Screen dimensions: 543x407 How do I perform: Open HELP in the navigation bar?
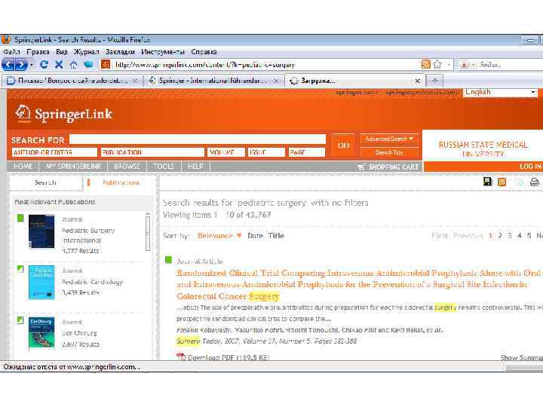click(x=195, y=167)
